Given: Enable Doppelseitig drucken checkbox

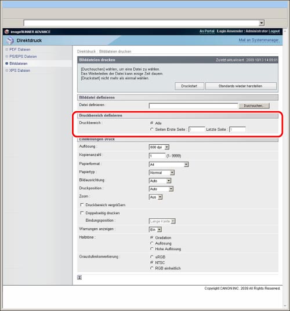Looking at the screenshot, I should coord(82,213).
